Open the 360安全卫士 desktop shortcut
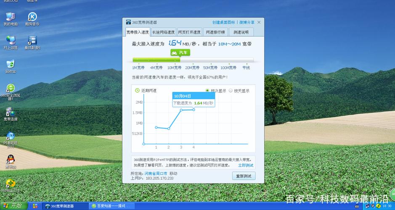This screenshot has height=210, width=395. point(10,185)
